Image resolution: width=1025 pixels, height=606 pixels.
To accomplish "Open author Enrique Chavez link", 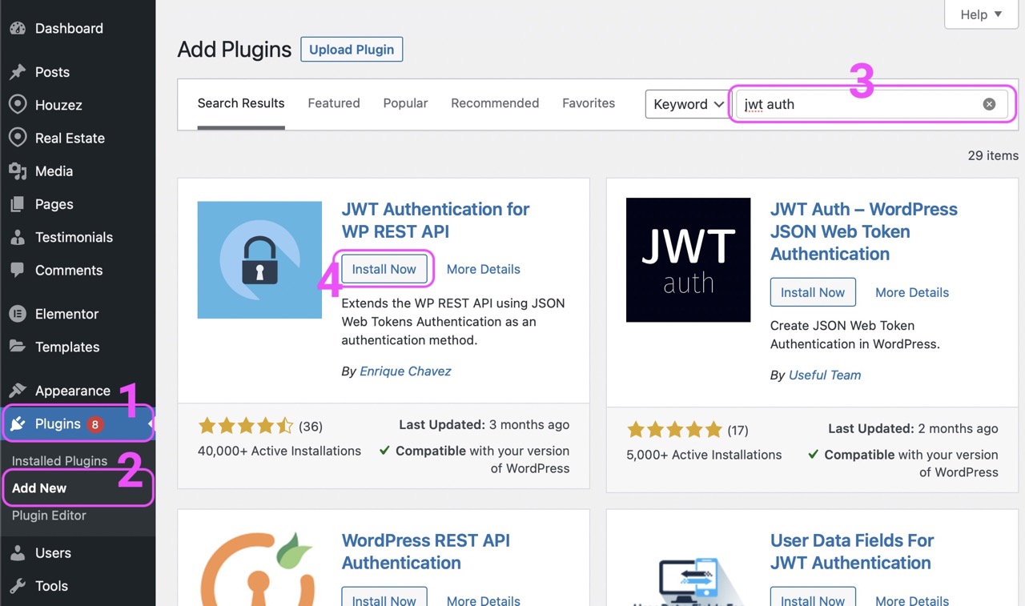I will (405, 371).
